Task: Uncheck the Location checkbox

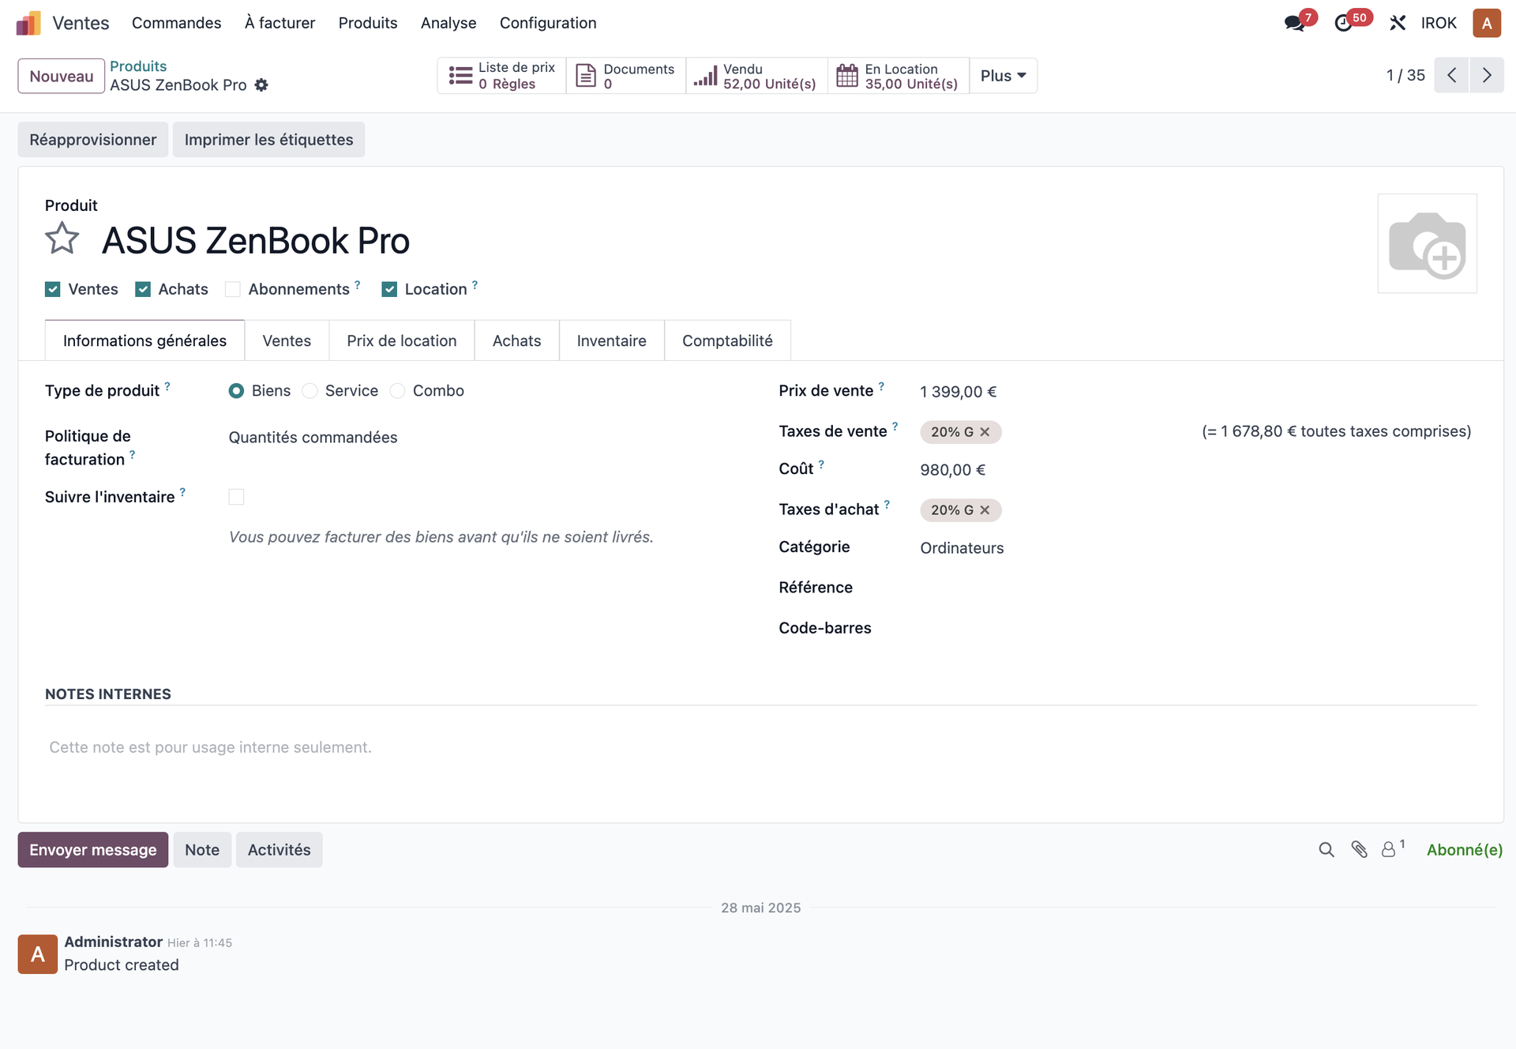Action: point(389,289)
